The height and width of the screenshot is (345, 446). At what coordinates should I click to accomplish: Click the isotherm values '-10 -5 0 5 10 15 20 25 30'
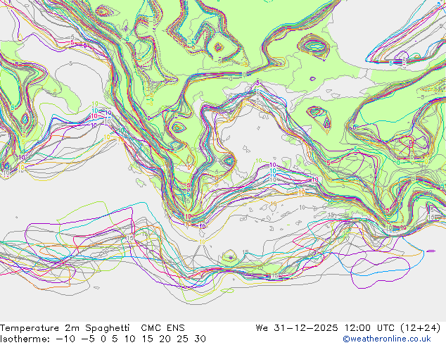tap(131, 339)
